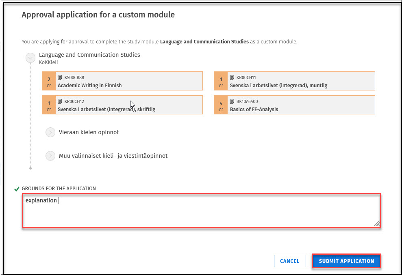Image resolution: width=402 pixels, height=275 pixels.
Task: Cancel the approval application
Action: click(289, 261)
